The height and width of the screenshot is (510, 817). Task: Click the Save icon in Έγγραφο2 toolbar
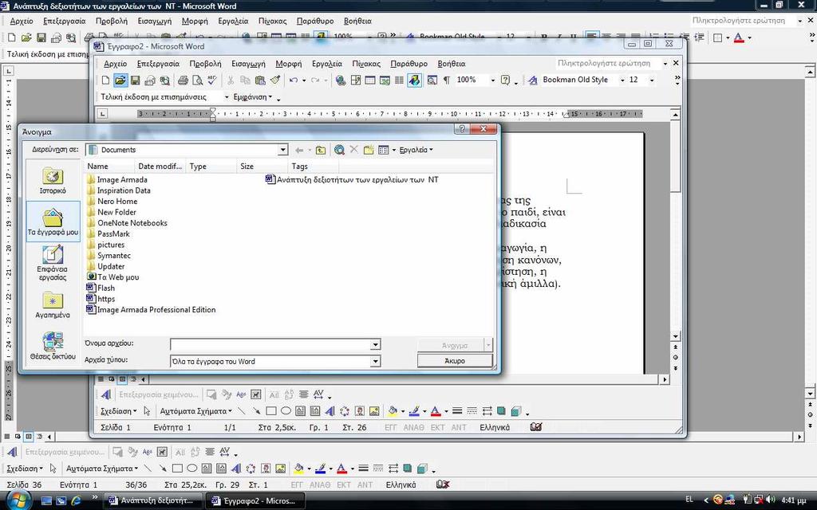pos(135,80)
